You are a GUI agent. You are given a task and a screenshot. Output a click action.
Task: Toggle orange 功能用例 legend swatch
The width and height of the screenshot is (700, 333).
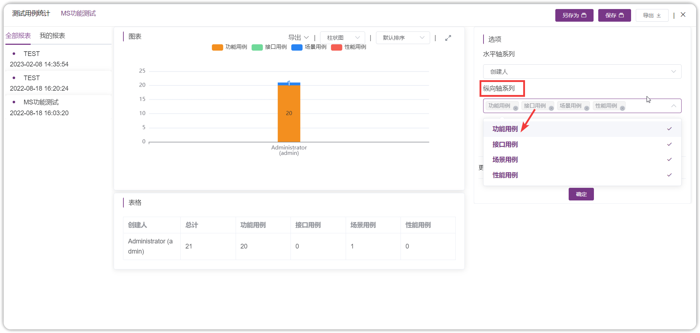(x=217, y=47)
